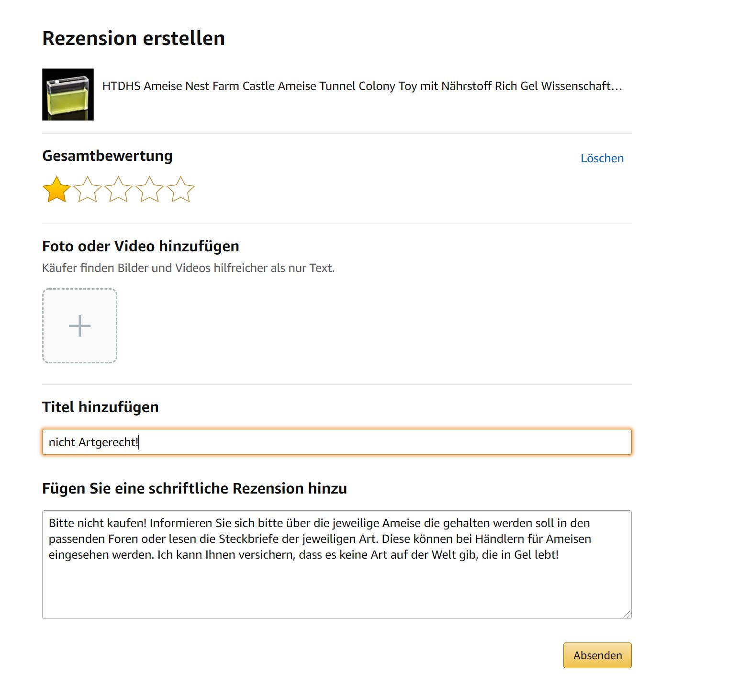Screen dimensions: 739x686
Task: Open the HTDHS Ameise Nest product title
Action: [362, 86]
